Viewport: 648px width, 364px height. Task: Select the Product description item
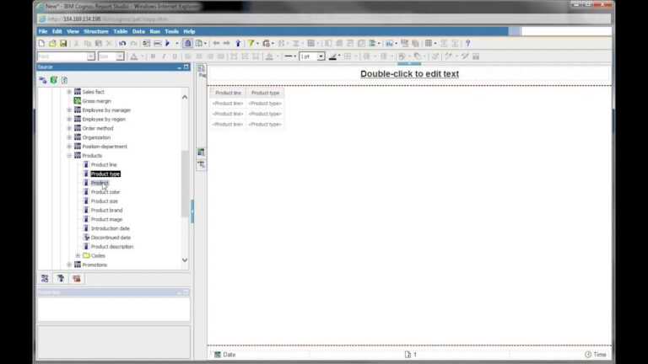click(112, 246)
